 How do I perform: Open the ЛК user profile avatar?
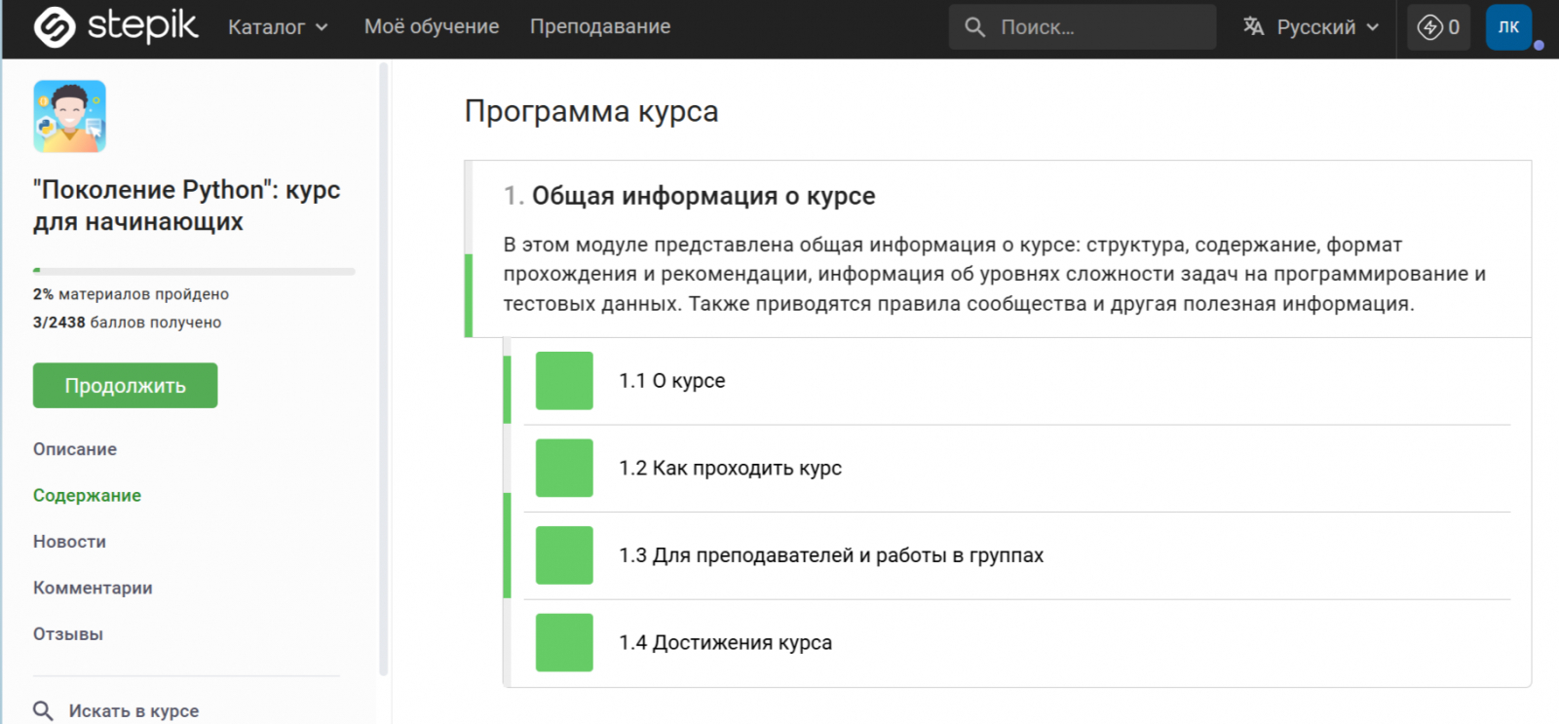coord(1508,27)
